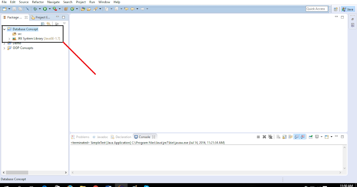Open the Refactor menu

tap(37, 2)
